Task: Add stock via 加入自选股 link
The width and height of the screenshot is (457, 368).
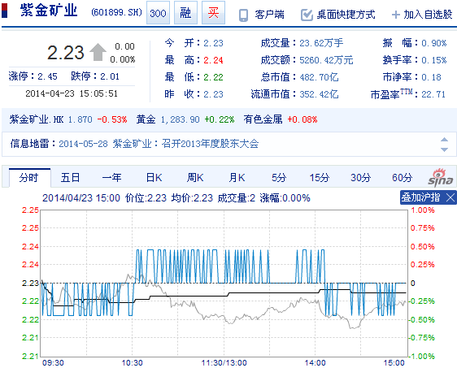Action: pos(428,15)
